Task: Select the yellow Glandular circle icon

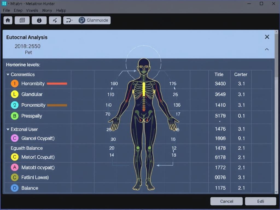Action: tap(14, 94)
